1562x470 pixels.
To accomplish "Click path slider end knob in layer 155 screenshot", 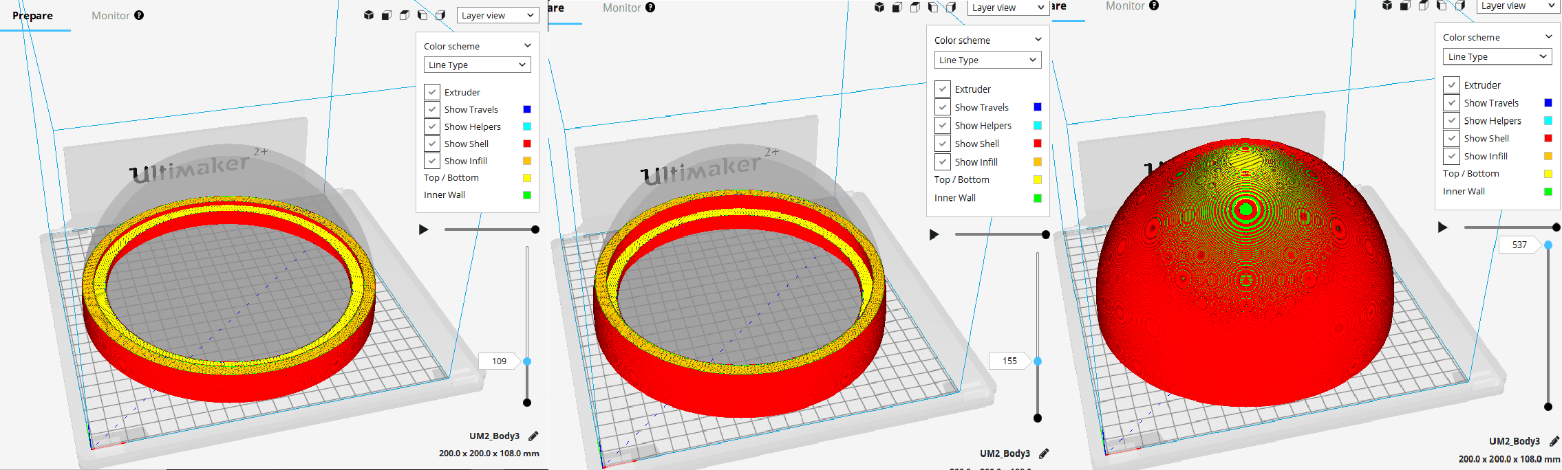I will pyautogui.click(x=1046, y=235).
